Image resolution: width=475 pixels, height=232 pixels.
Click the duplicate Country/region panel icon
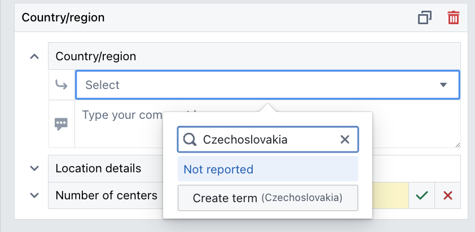point(424,17)
